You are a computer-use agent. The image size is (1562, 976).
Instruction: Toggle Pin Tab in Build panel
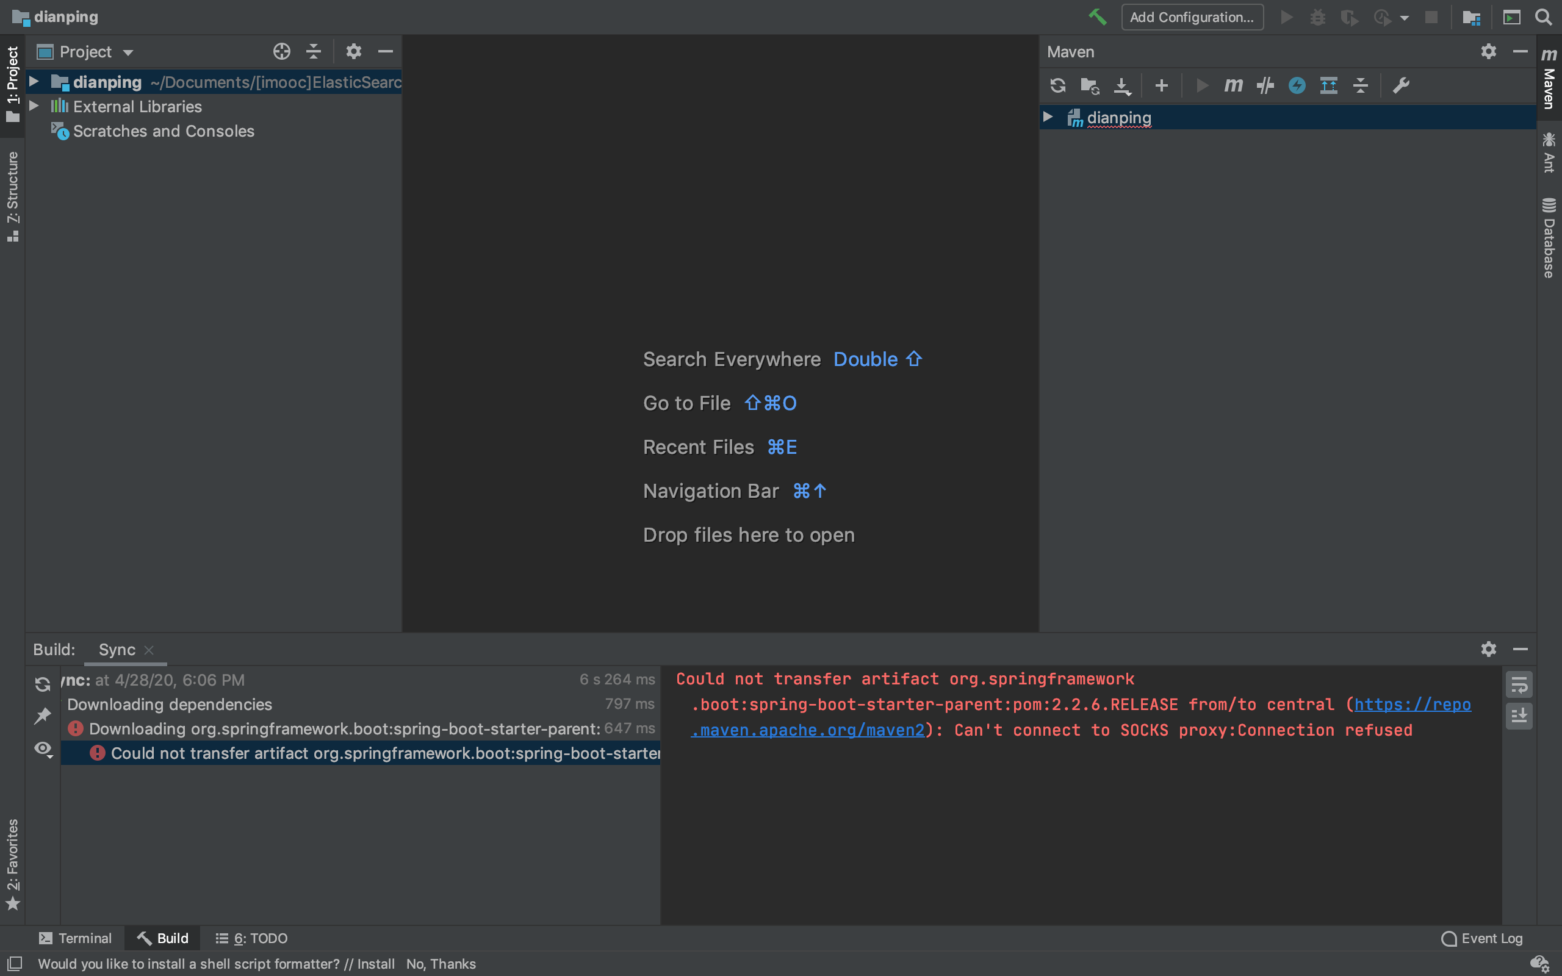[43, 715]
